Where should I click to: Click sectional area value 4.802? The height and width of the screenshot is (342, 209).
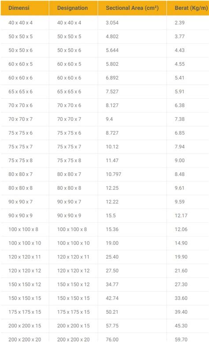[x=112, y=37]
